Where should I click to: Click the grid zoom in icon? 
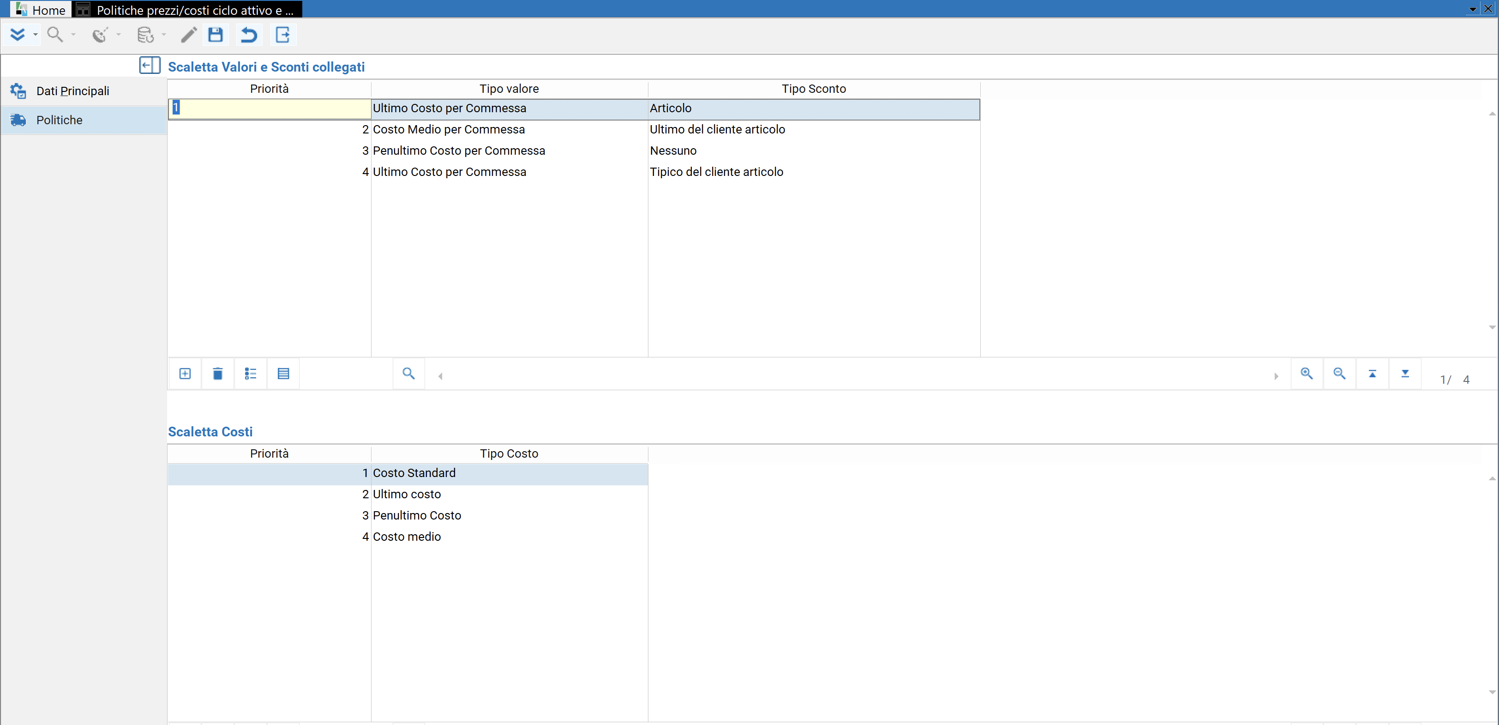(1307, 374)
